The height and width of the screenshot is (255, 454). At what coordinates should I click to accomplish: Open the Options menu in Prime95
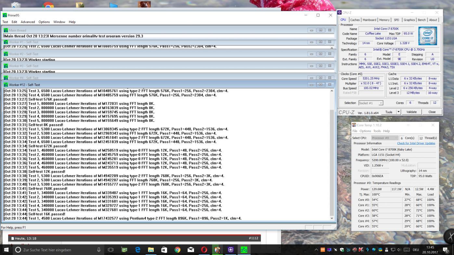[x=44, y=22]
